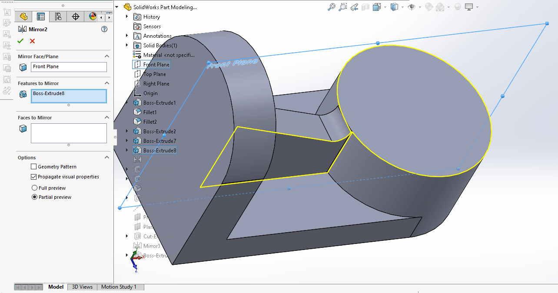Click inside the Faces to Mirror selection box
558x293 pixels.
click(69, 133)
